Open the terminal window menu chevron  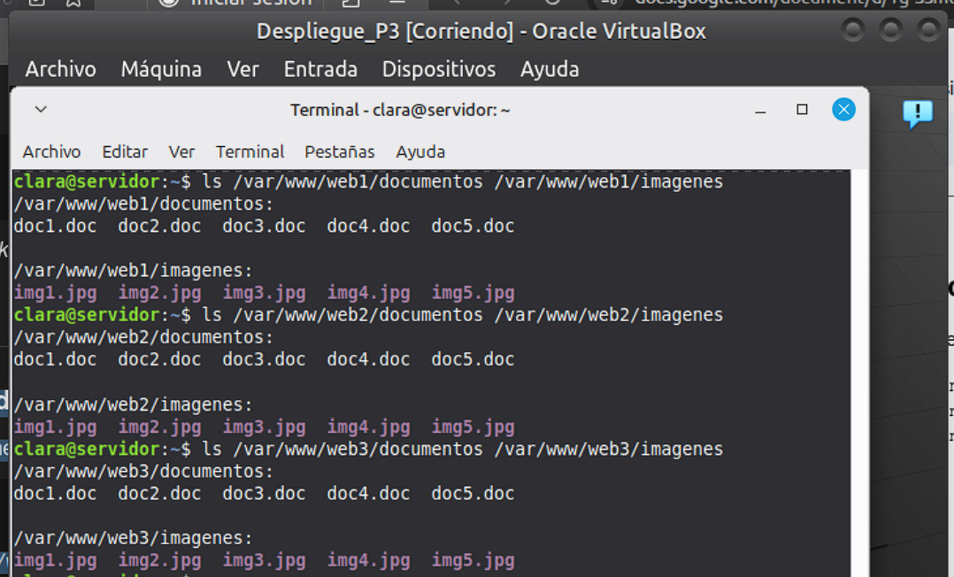(x=41, y=110)
